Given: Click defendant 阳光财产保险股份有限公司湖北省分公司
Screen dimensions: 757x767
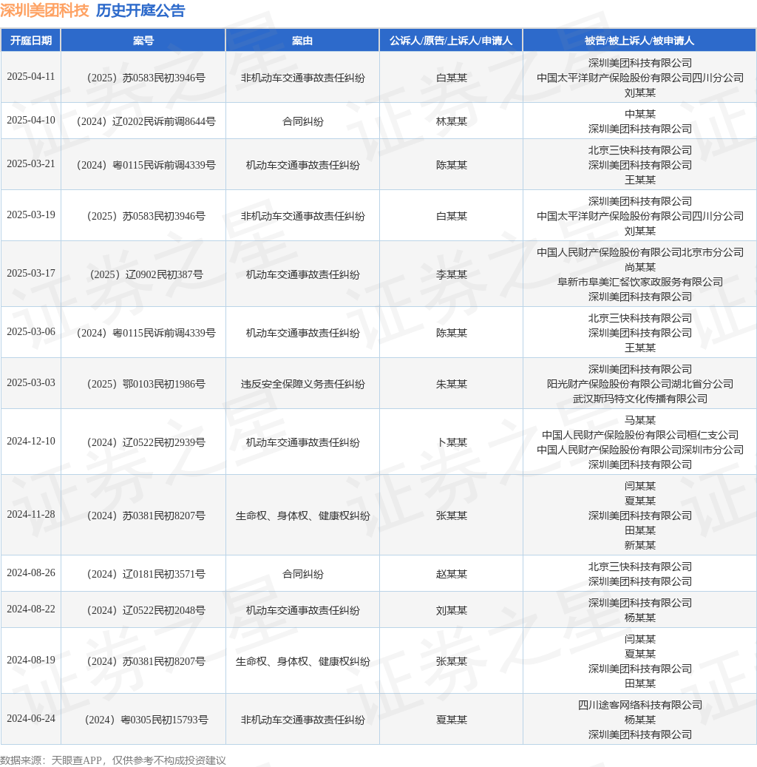Looking at the screenshot, I should [640, 384].
